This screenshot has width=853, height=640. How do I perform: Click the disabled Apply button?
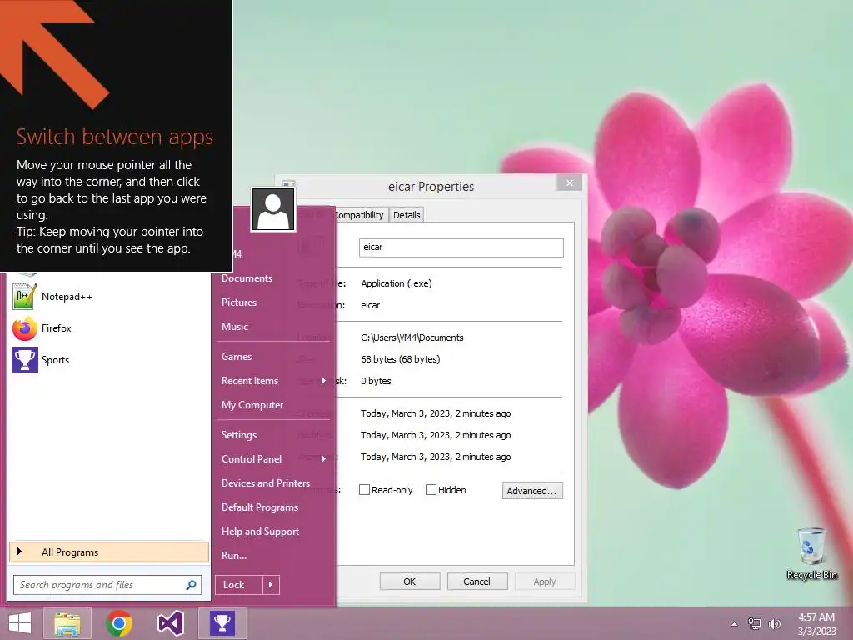pyautogui.click(x=545, y=582)
